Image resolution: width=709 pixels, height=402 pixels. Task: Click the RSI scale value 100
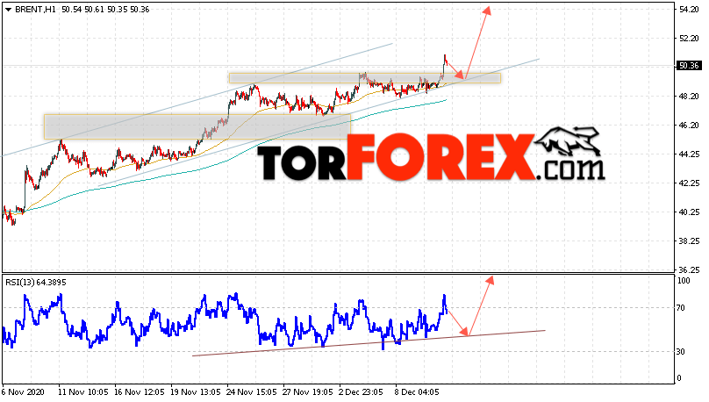(x=684, y=281)
